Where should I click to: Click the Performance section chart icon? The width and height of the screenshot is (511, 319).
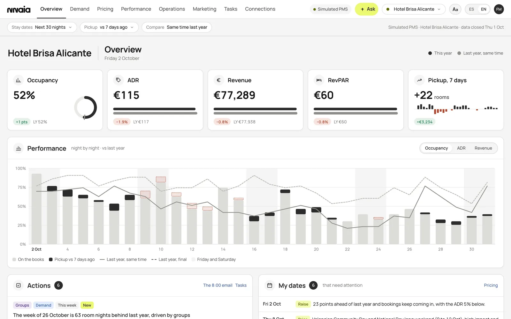click(x=19, y=148)
